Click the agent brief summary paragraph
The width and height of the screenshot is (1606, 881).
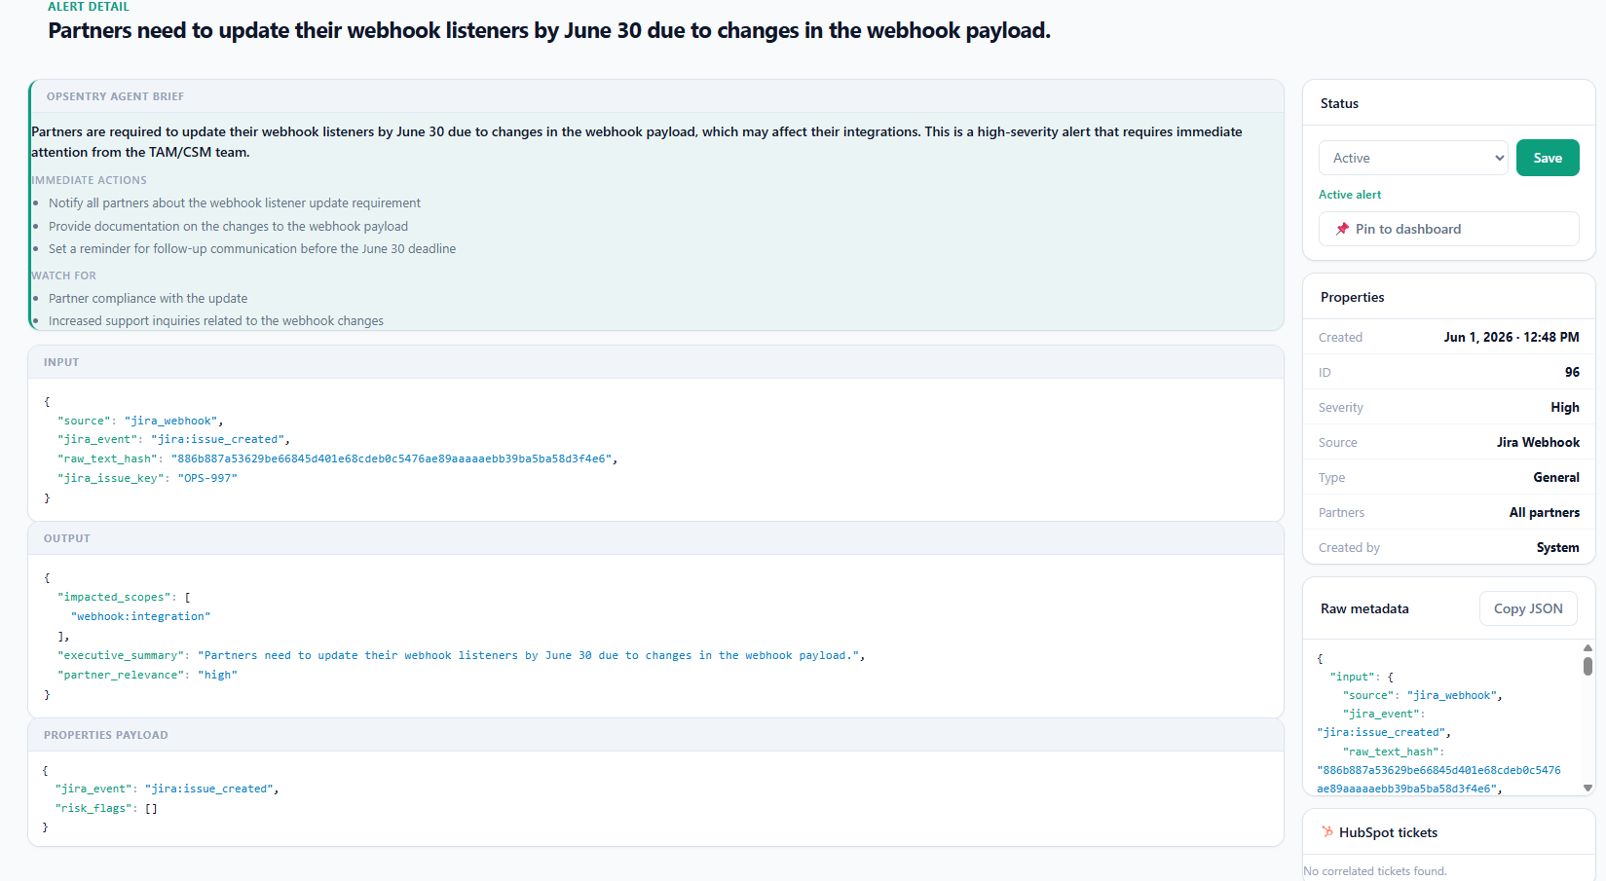637,141
